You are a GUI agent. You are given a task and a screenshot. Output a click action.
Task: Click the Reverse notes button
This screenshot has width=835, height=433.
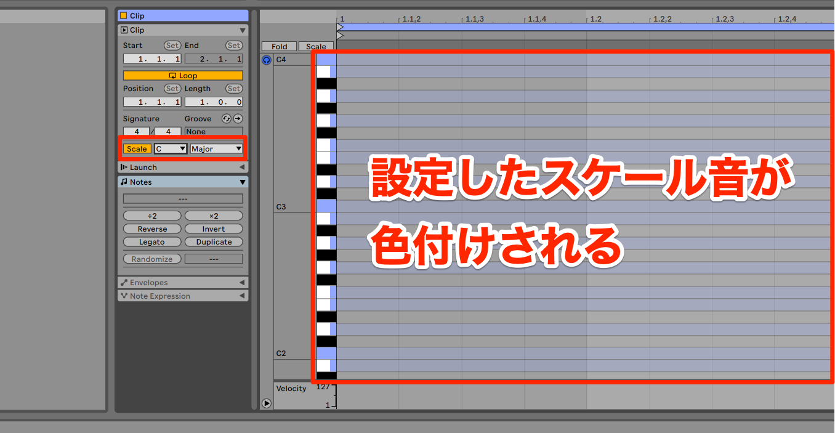[152, 229]
